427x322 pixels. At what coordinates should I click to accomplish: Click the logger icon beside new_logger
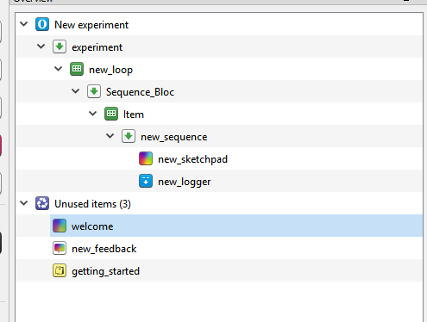146,181
